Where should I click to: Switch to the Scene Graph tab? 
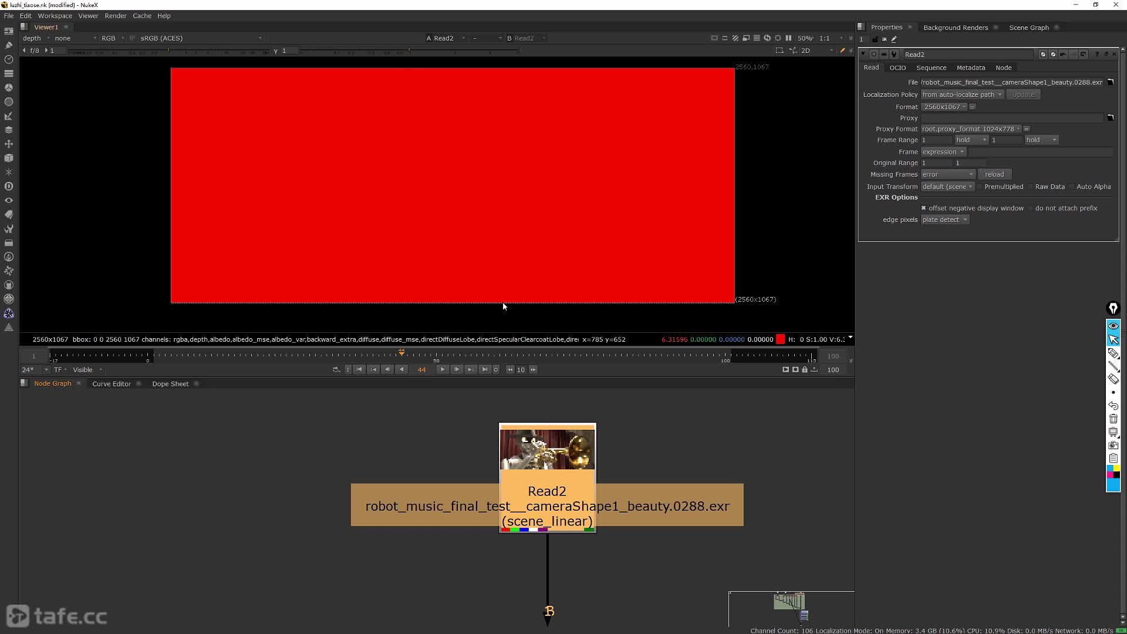tap(1029, 28)
